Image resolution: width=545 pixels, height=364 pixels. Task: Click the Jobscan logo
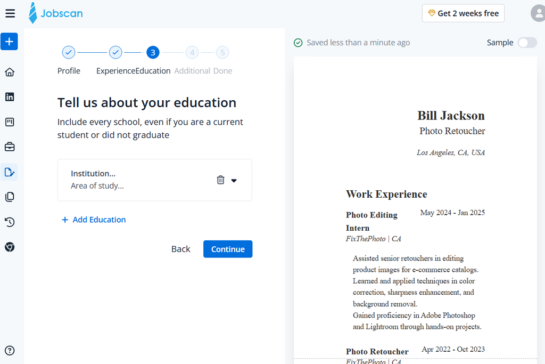click(x=55, y=13)
